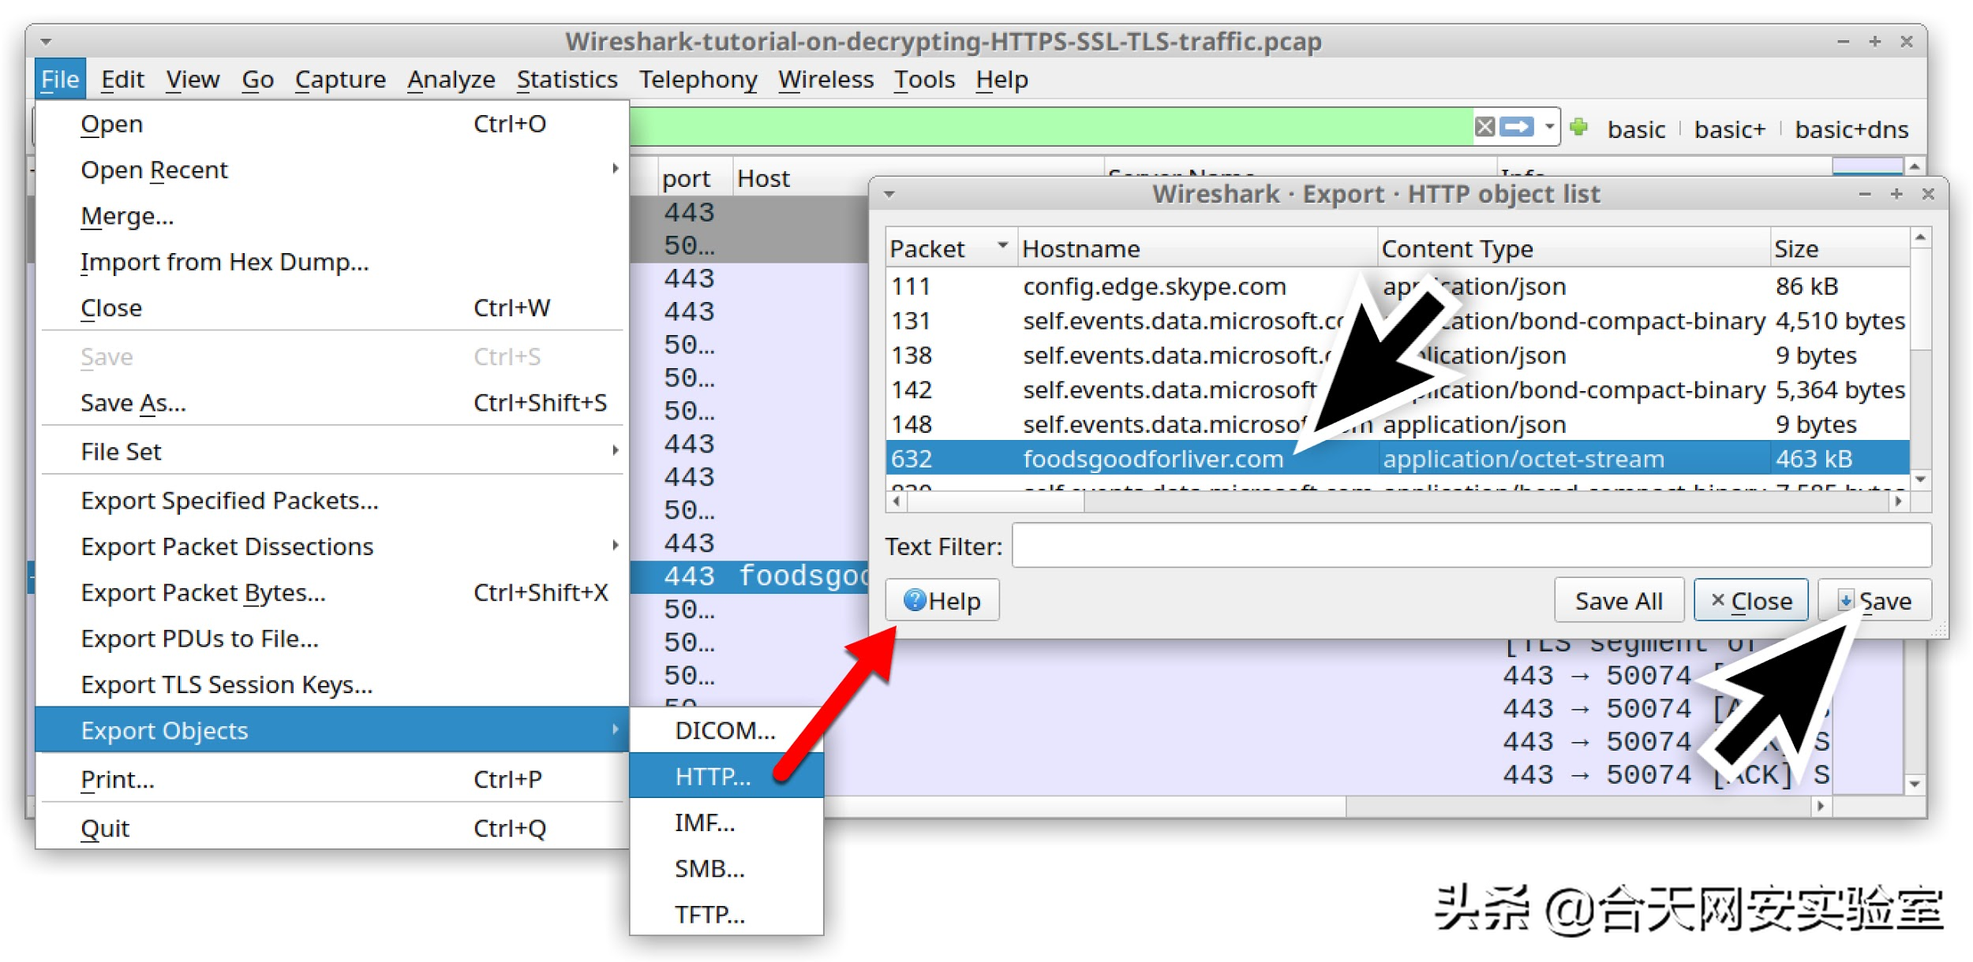Select packet 131 row in object list

pos(1398,320)
